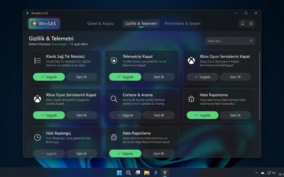
Task: Click the 'Klasik Sağ Tık Menüsü' card title
Action: click(65, 57)
